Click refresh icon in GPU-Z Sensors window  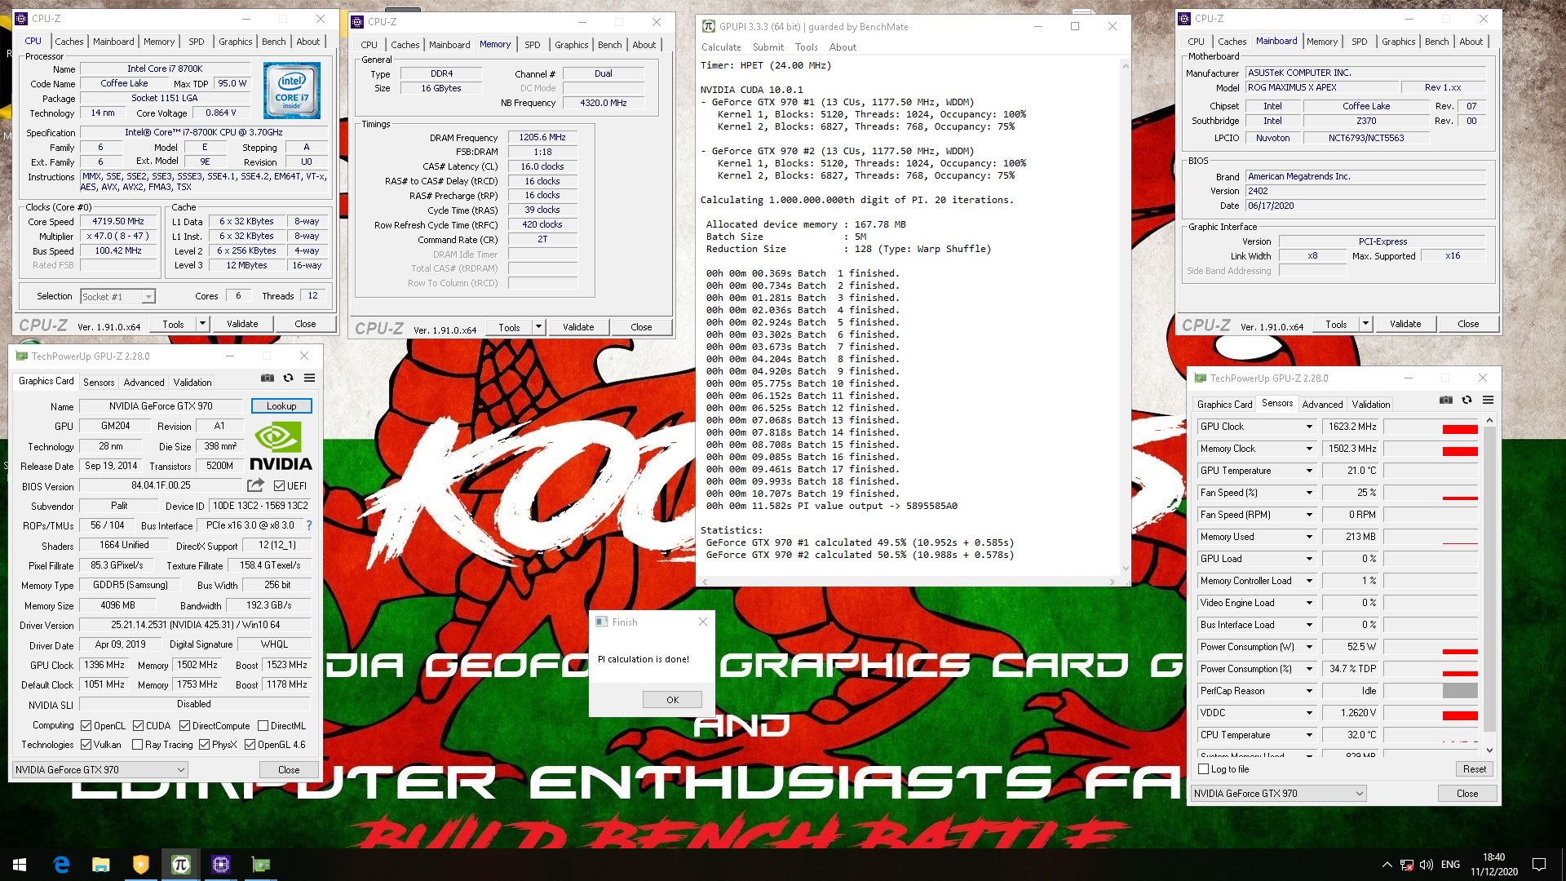[x=1466, y=401]
